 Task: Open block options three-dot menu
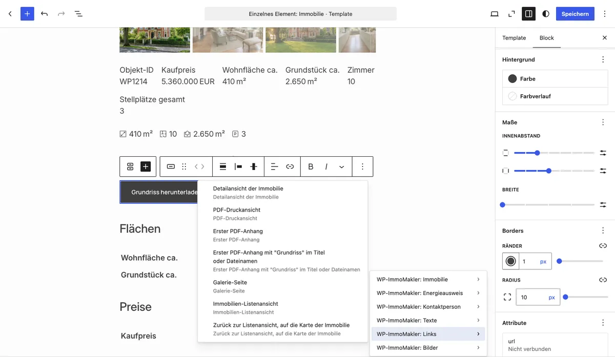click(362, 166)
